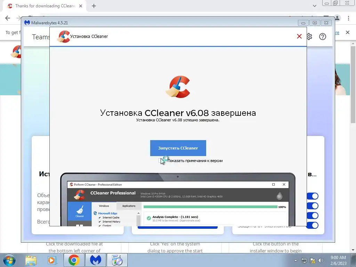Click the Action Center flag tray icon

coord(313,260)
